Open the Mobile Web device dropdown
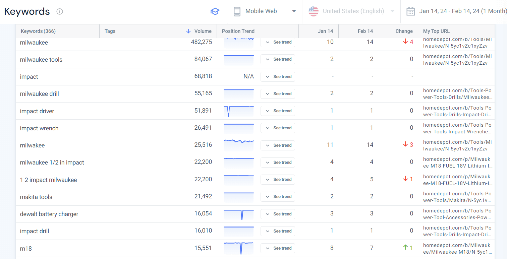This screenshot has width=507, height=259. coord(265,11)
